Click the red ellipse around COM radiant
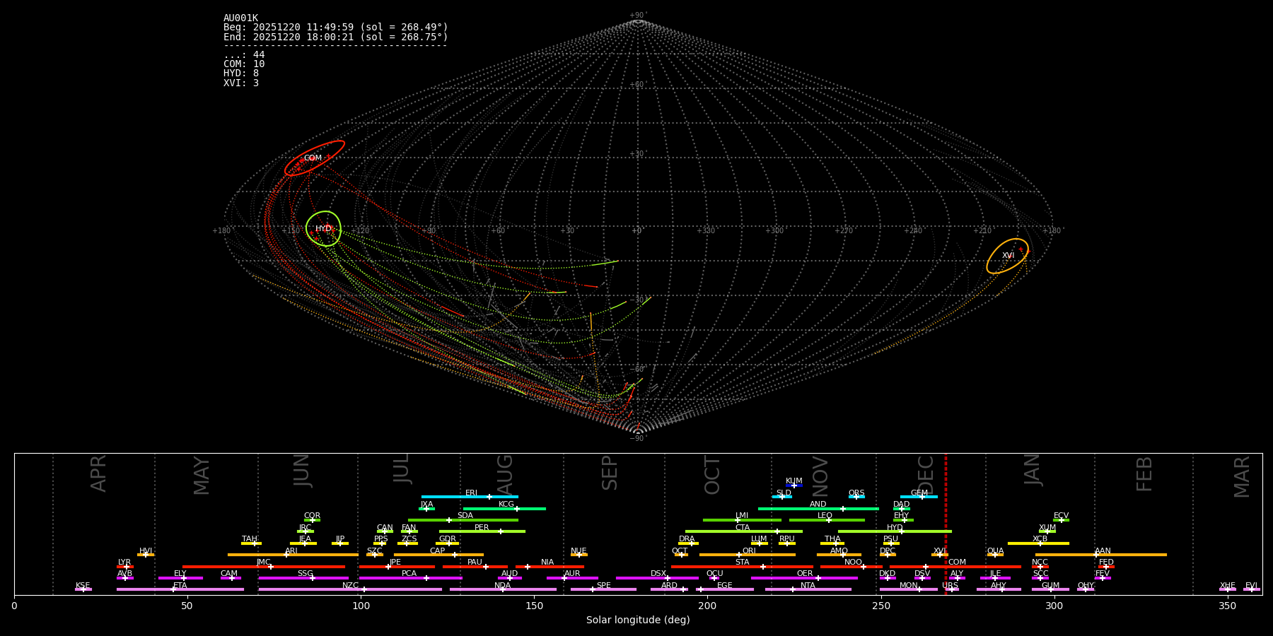Screen dimensions: 1273x636 tap(315, 158)
